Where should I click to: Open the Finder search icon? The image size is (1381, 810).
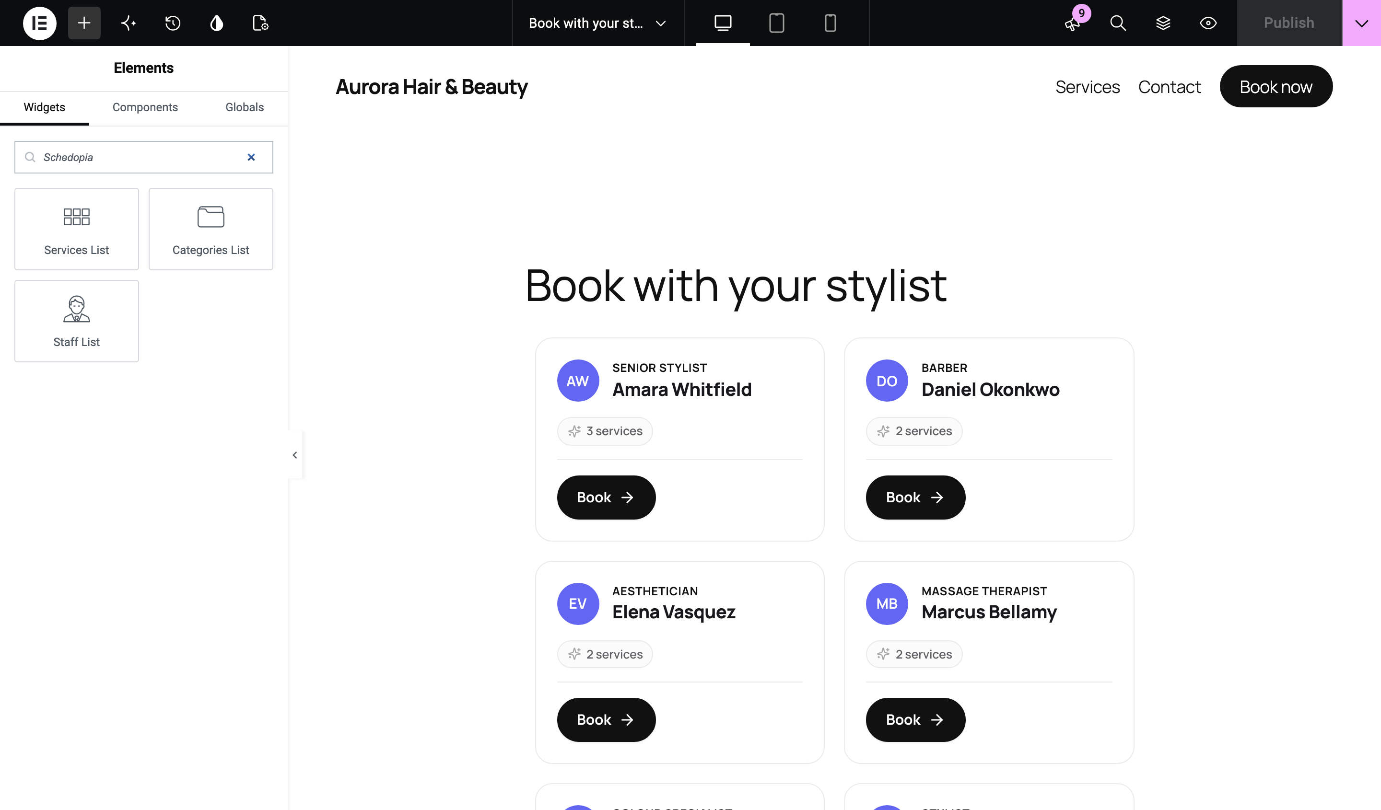(1118, 23)
